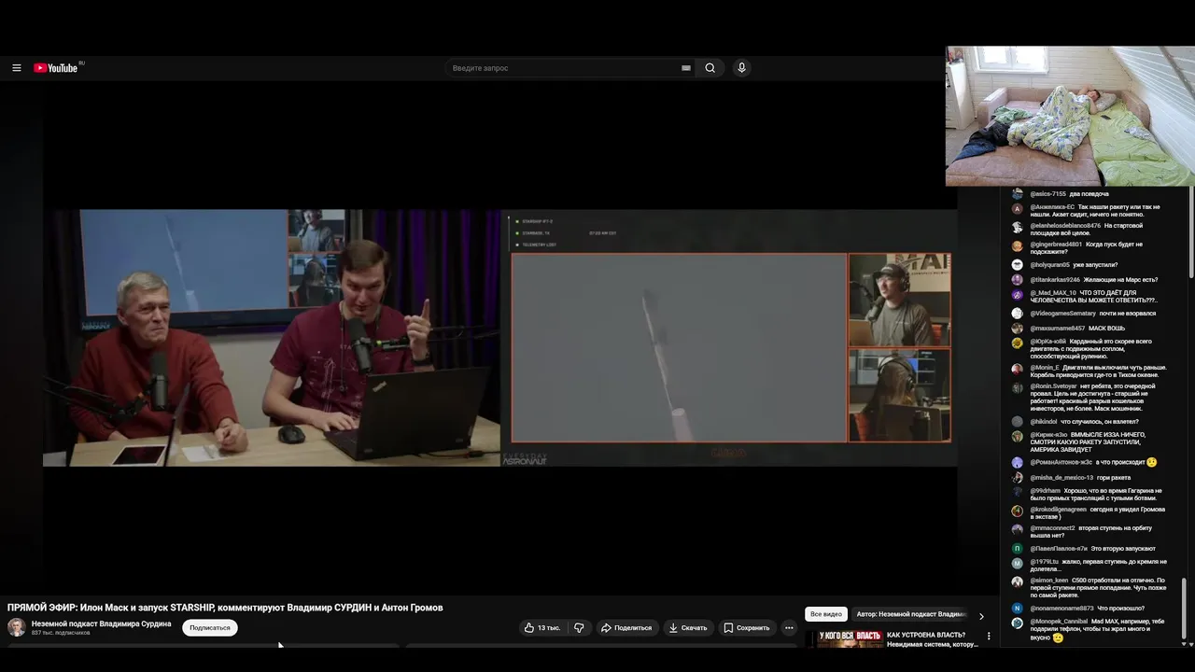Start voice search with the microphone

[x=742, y=68]
